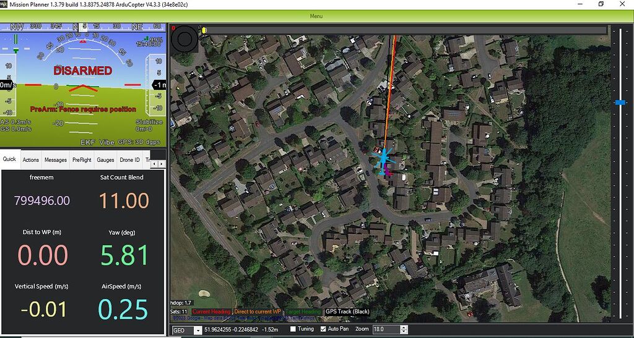Increase the Zoom value with up arrow
The width and height of the screenshot is (634, 338).
404,327
